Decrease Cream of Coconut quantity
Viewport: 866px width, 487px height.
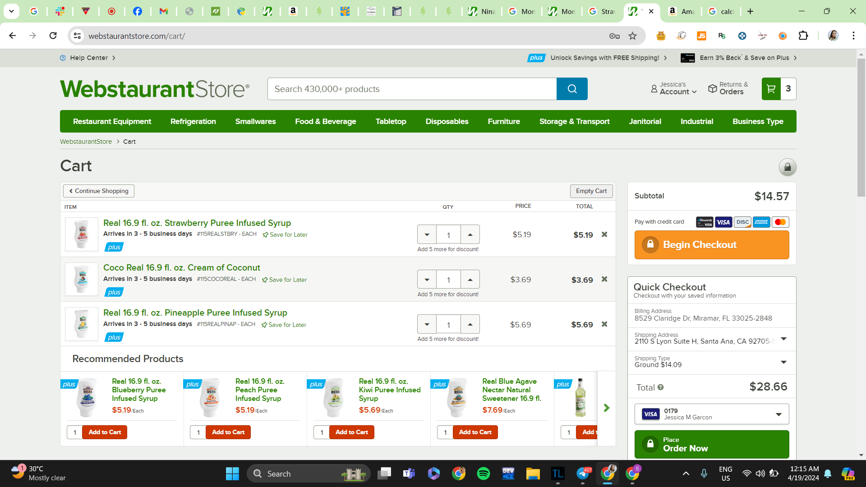(427, 280)
